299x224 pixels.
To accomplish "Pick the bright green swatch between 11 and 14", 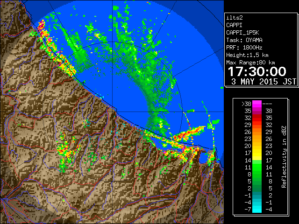I will 257,167.
